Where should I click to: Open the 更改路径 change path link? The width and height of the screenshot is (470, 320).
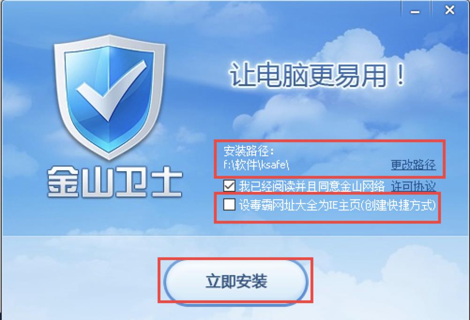point(413,165)
